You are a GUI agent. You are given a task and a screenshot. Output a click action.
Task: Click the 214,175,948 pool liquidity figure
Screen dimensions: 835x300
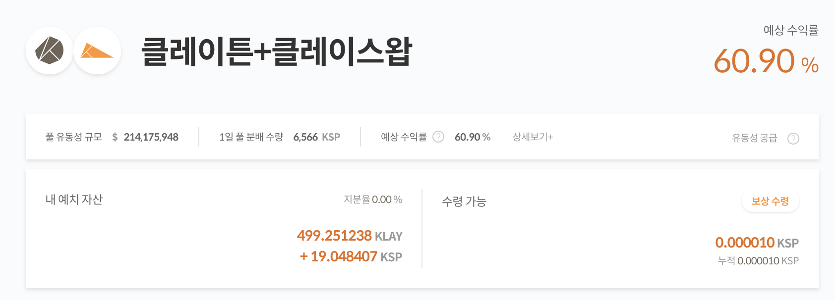(x=151, y=137)
